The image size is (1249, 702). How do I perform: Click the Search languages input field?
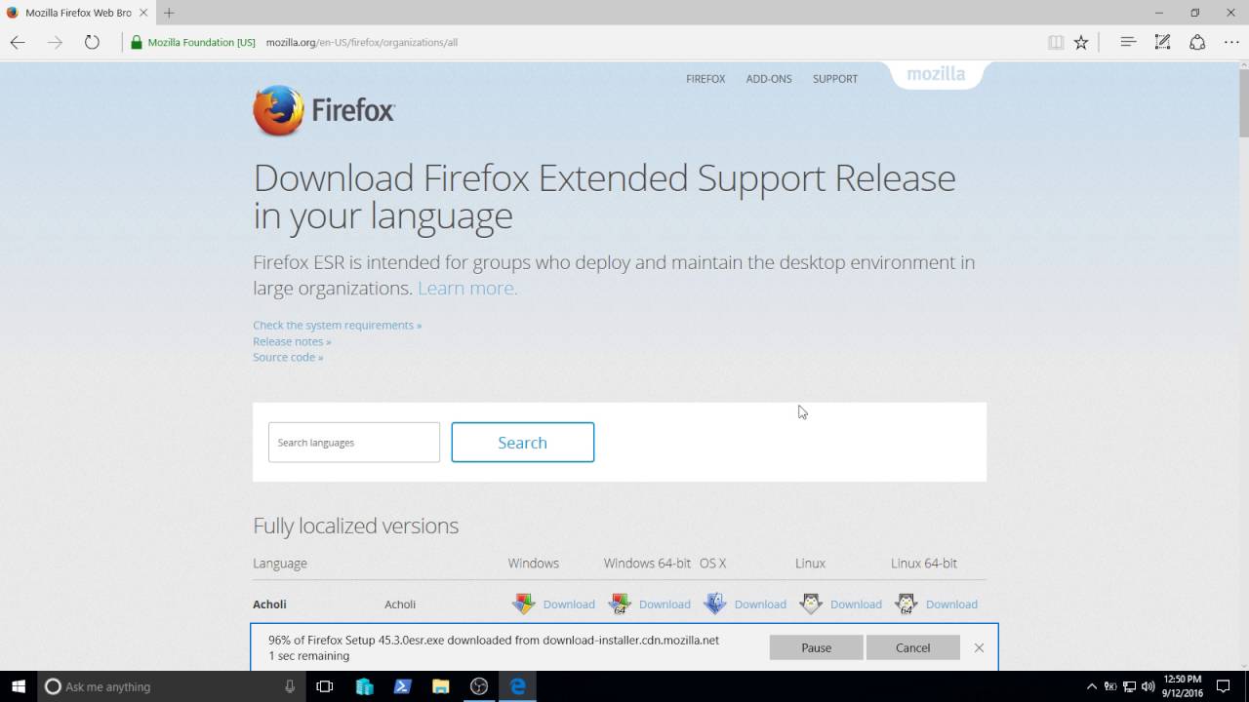tap(354, 442)
